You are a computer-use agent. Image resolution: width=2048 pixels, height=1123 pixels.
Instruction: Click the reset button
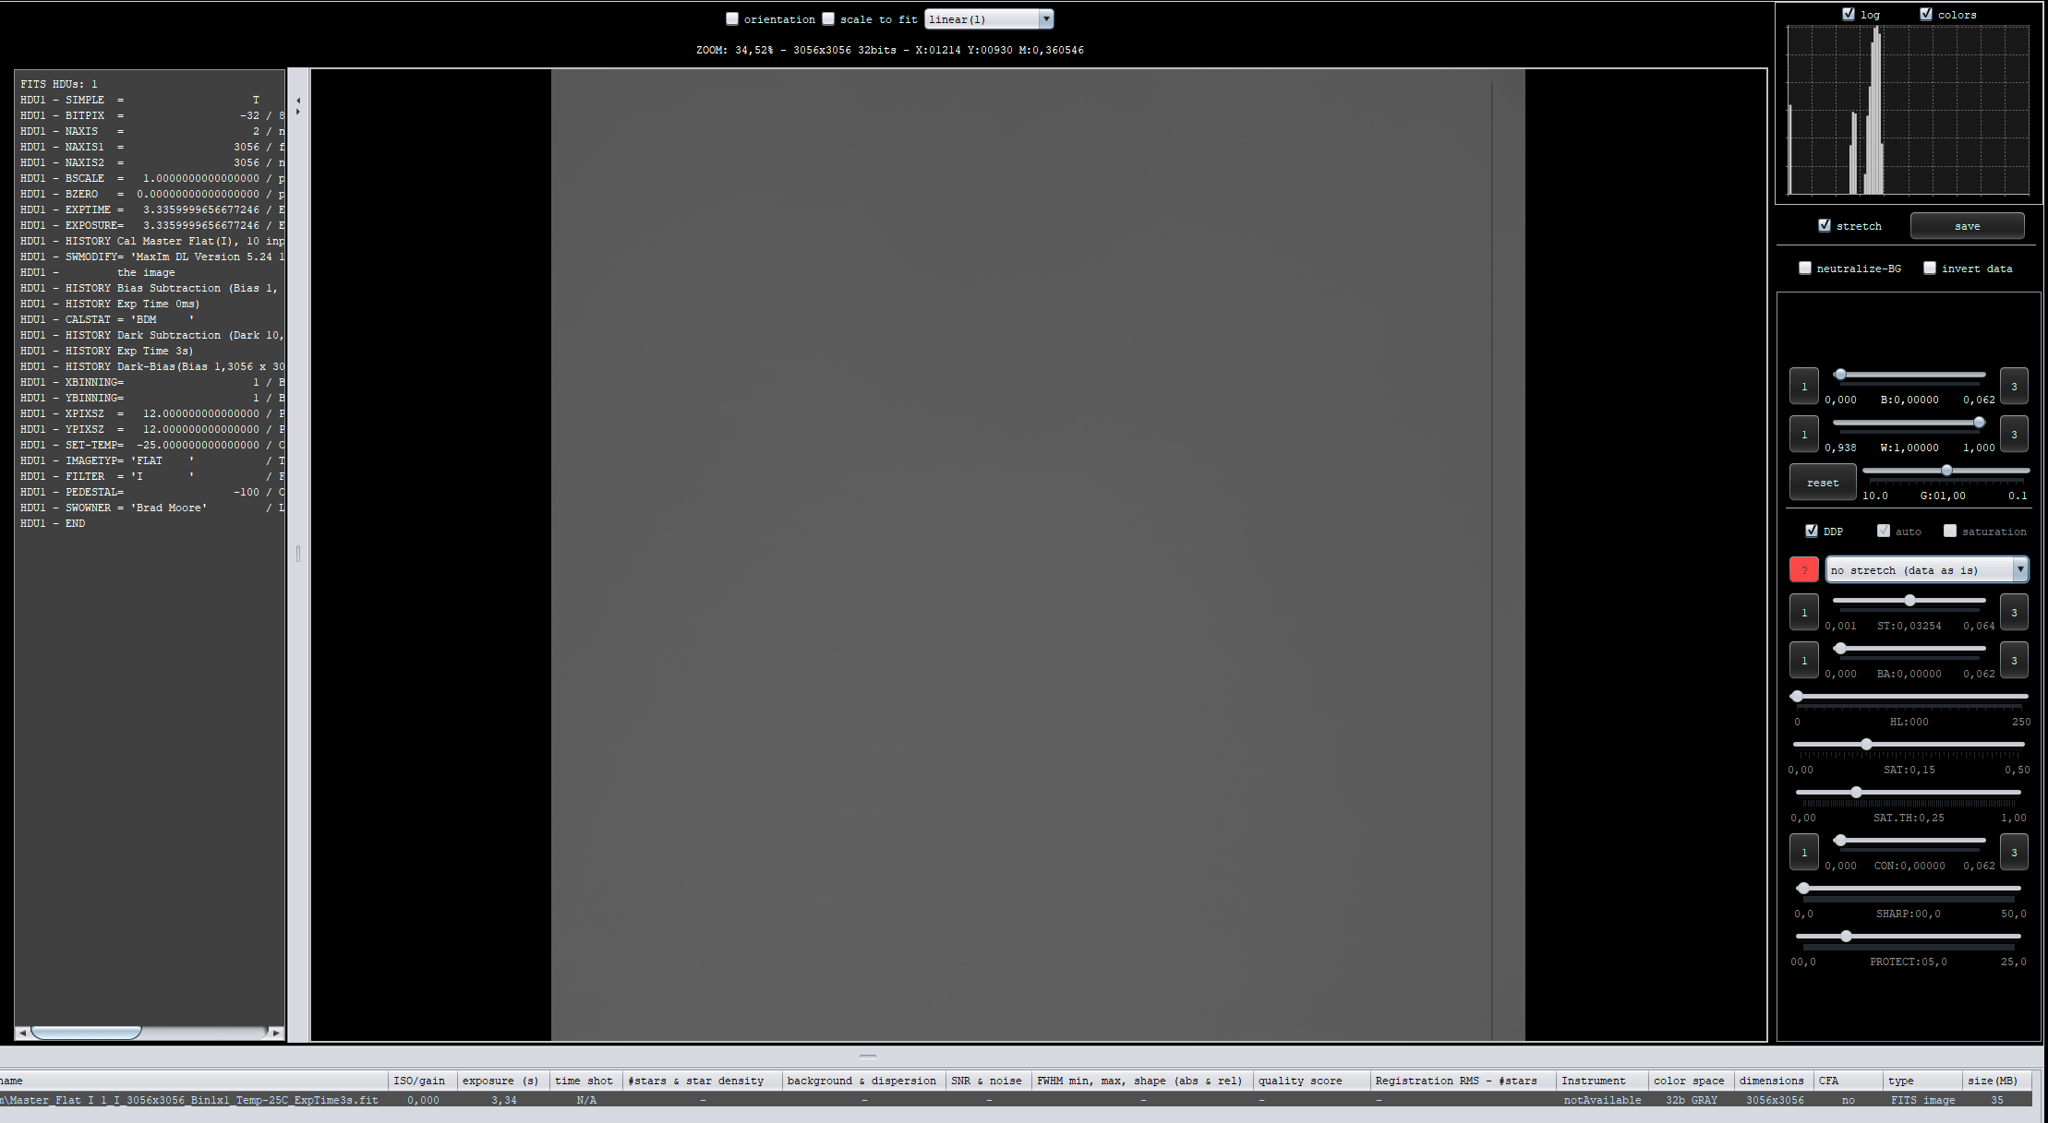(1822, 483)
